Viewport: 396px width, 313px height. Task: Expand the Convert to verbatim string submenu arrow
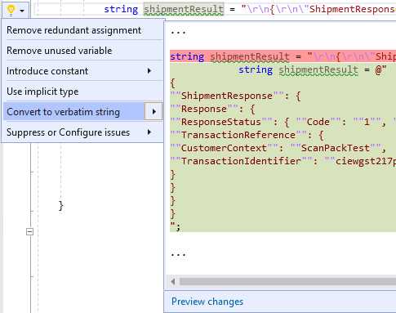tap(154, 112)
